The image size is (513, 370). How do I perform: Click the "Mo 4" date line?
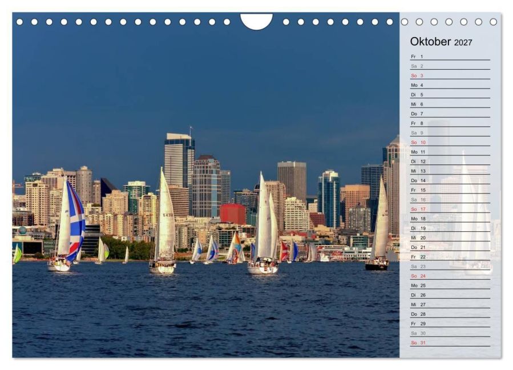pyautogui.click(x=450, y=85)
